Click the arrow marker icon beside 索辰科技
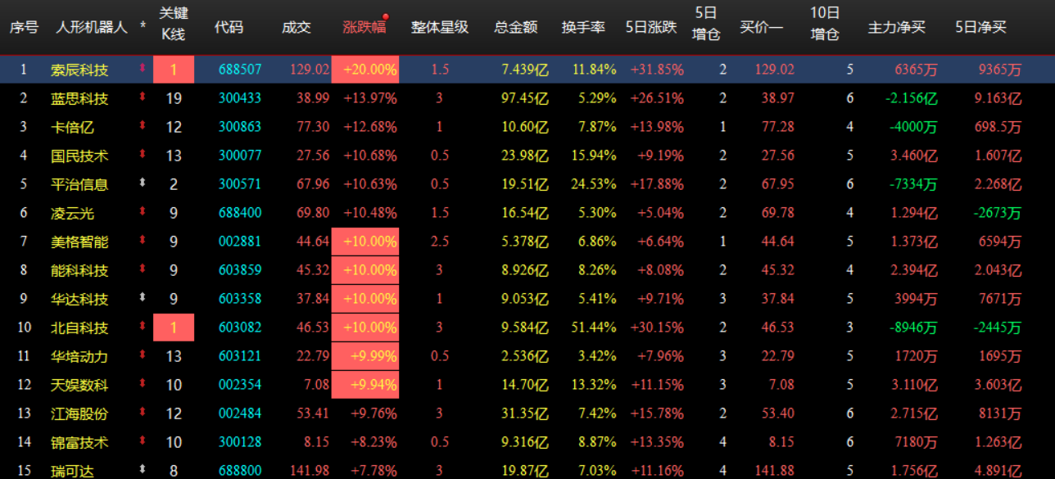This screenshot has height=479, width=1055. click(x=143, y=69)
